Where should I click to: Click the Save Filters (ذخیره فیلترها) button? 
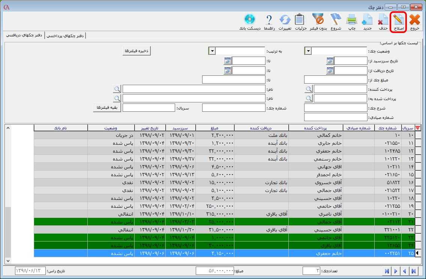click(137, 51)
